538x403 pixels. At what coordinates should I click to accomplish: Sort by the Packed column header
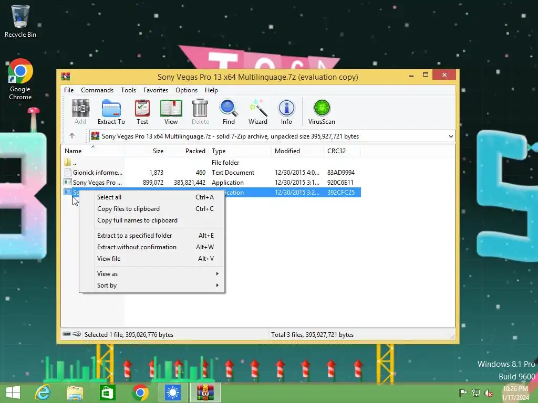tap(188, 151)
